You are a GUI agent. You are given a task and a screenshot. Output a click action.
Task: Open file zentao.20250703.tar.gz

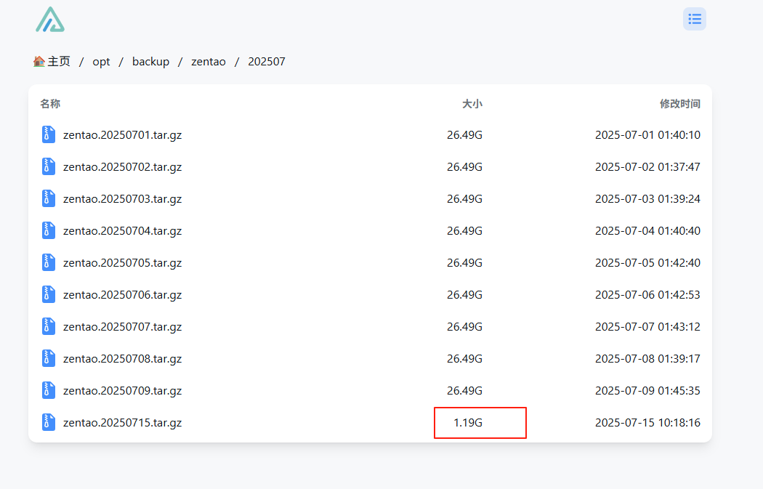pos(123,199)
